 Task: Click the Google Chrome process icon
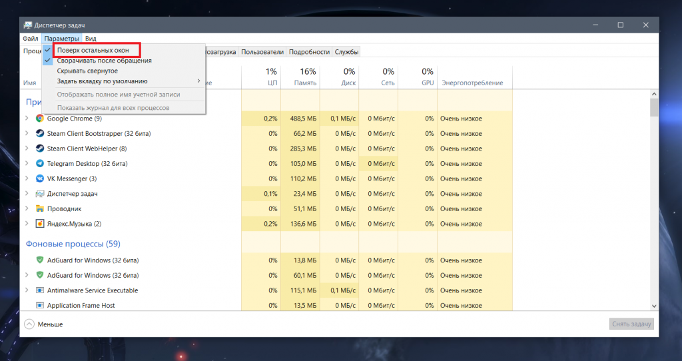click(x=40, y=119)
